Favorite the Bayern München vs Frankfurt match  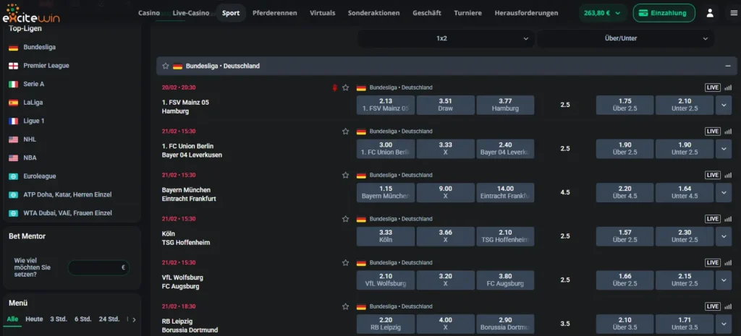[345, 175]
